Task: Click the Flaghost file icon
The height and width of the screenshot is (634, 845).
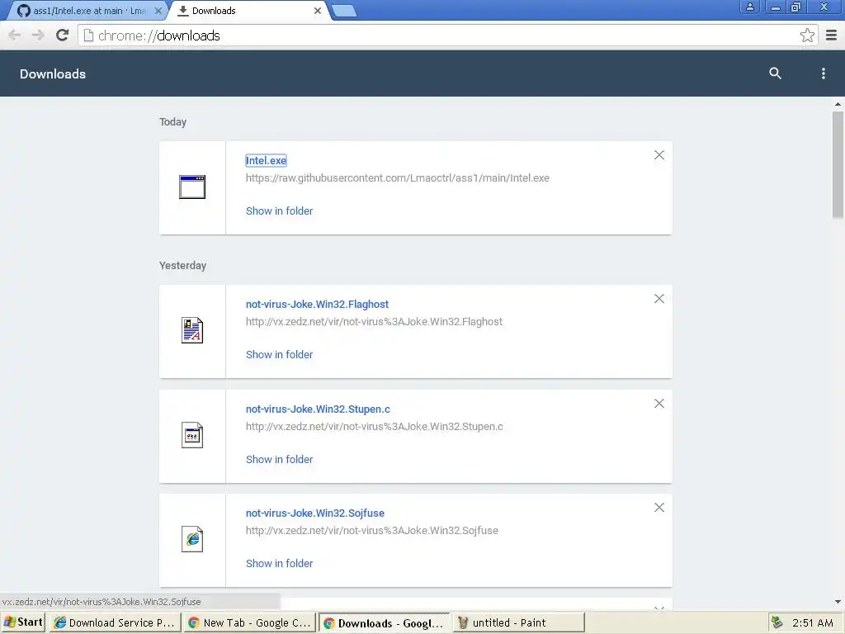Action: (192, 330)
